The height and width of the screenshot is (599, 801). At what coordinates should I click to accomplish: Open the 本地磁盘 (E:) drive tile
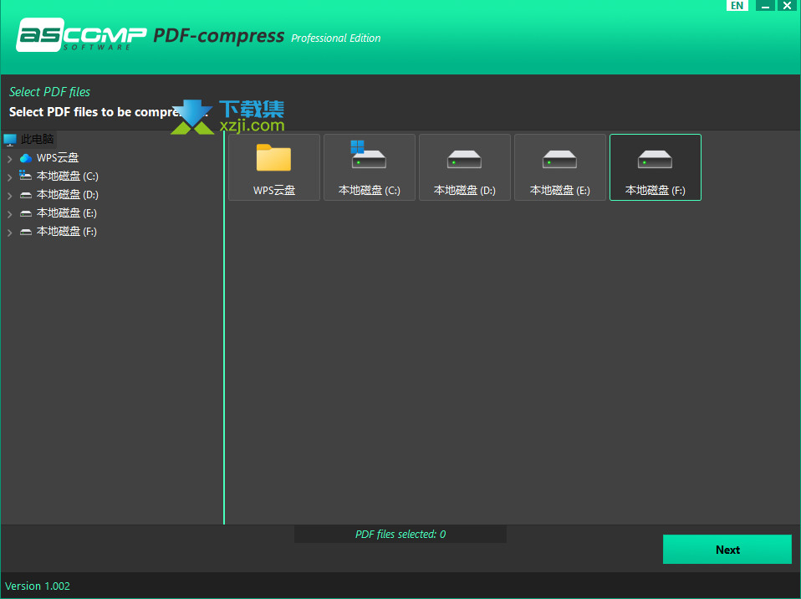(x=560, y=167)
